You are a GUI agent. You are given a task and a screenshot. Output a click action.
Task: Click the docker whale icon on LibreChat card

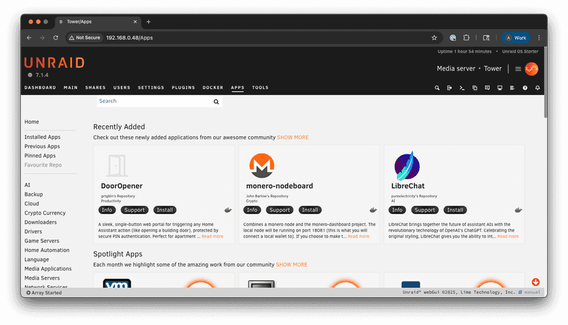pyautogui.click(x=519, y=210)
